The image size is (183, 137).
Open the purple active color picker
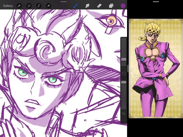tap(123, 6)
